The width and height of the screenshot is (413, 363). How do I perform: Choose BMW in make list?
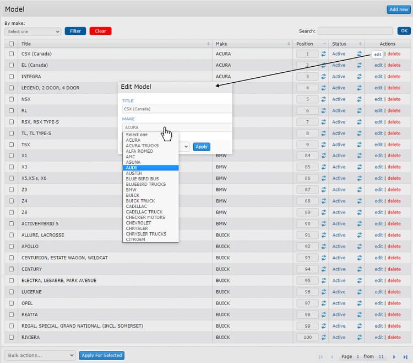tap(151, 190)
